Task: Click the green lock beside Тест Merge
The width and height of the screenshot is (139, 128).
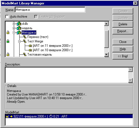Action: [8, 41]
